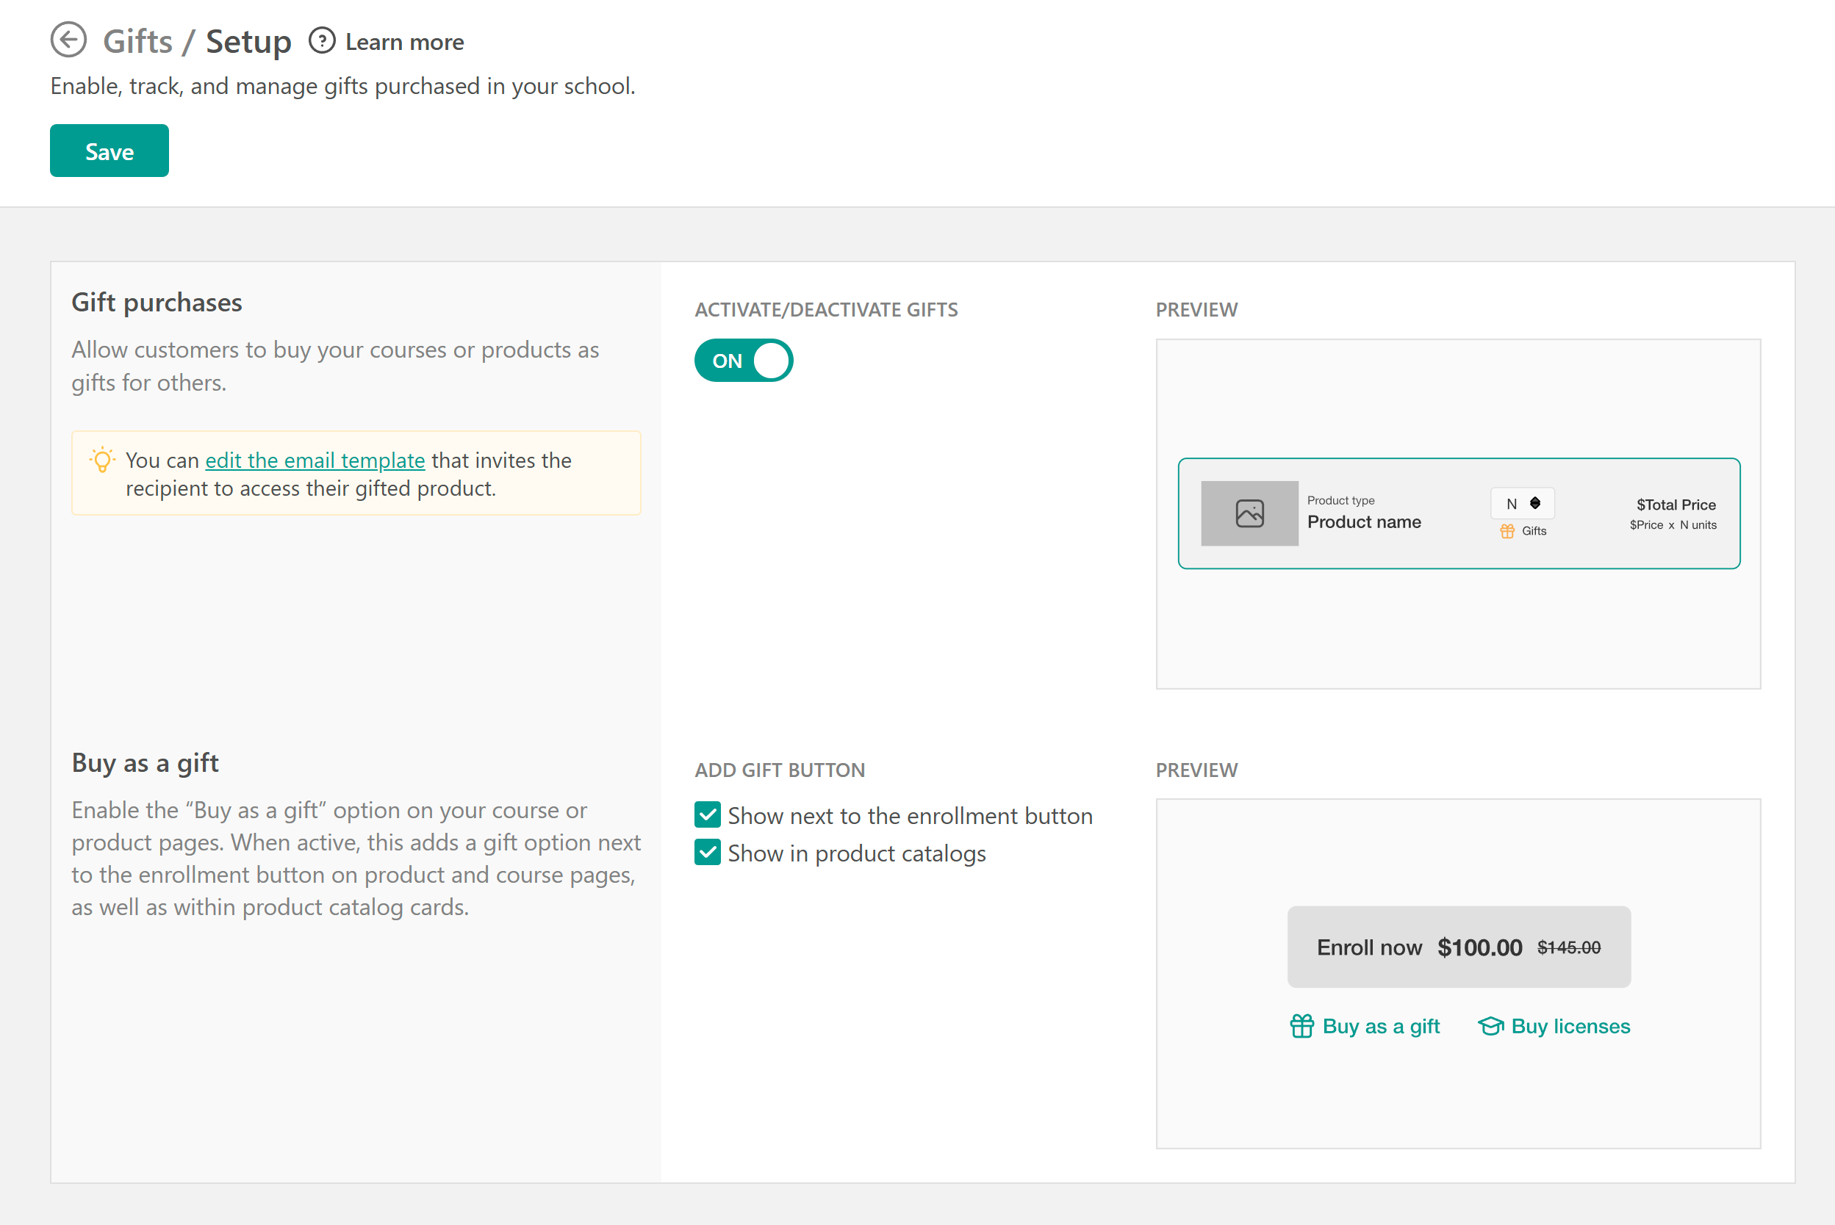
Task: Click the orange Gifts icon in preview
Action: coord(1507,531)
